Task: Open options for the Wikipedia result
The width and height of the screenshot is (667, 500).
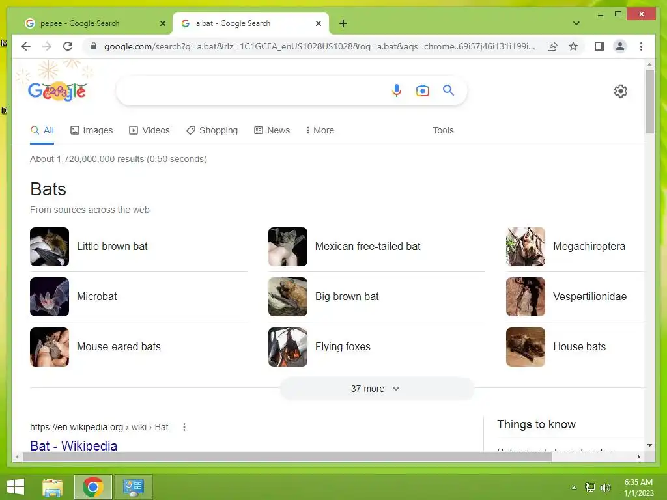Action: pos(184,427)
